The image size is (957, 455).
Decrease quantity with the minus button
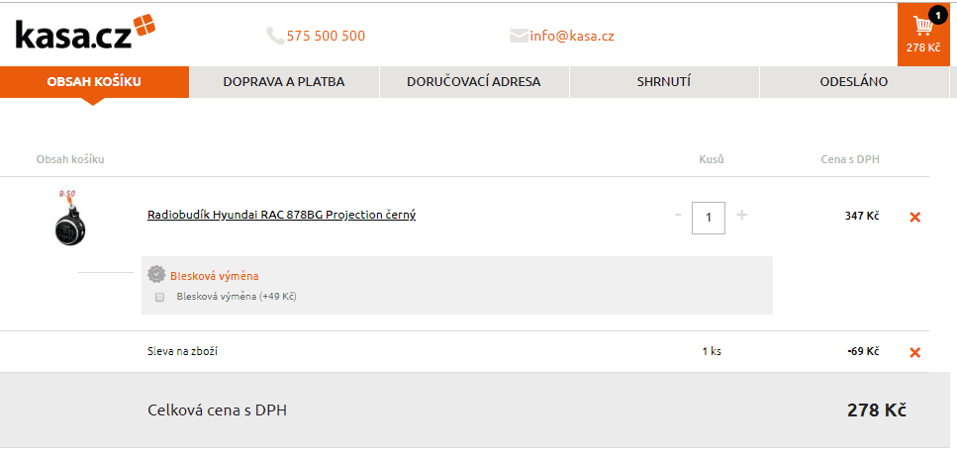pyautogui.click(x=678, y=216)
